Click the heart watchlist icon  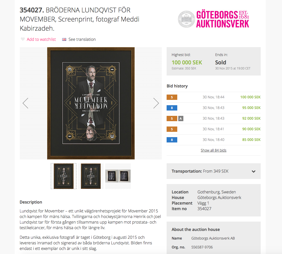[x=23, y=39]
